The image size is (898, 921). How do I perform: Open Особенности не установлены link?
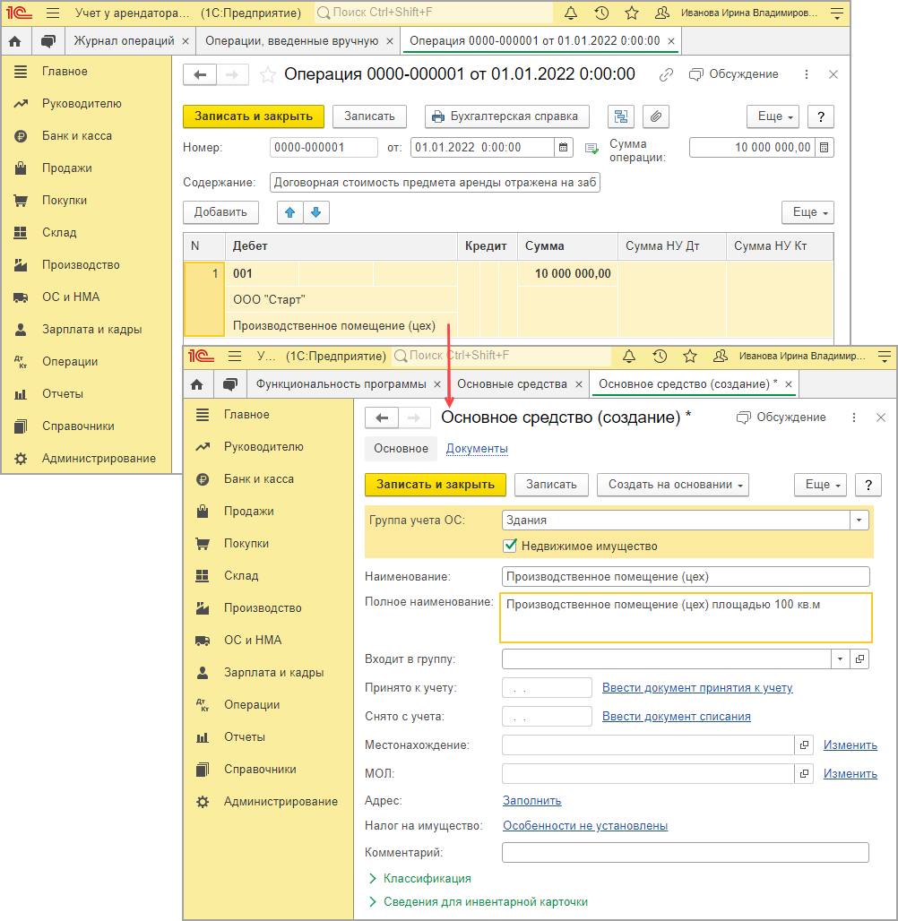pyautogui.click(x=585, y=826)
